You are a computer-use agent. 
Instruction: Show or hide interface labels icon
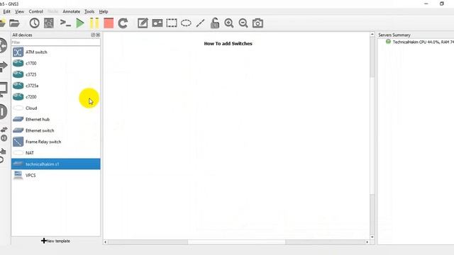coord(49,23)
